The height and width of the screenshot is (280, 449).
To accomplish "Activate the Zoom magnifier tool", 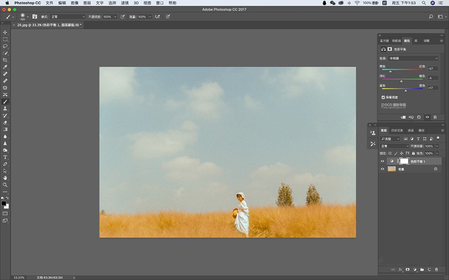I will 5,185.
